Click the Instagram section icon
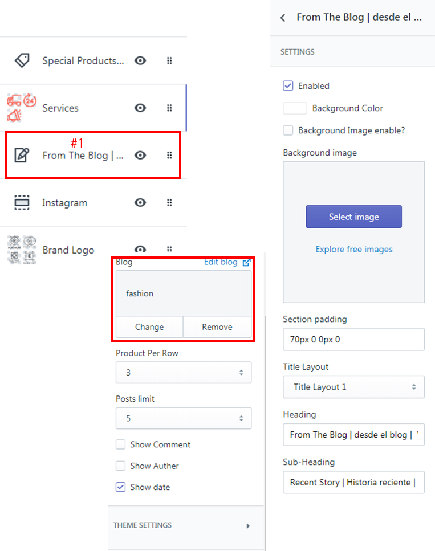The width and height of the screenshot is (435, 551). click(22, 202)
